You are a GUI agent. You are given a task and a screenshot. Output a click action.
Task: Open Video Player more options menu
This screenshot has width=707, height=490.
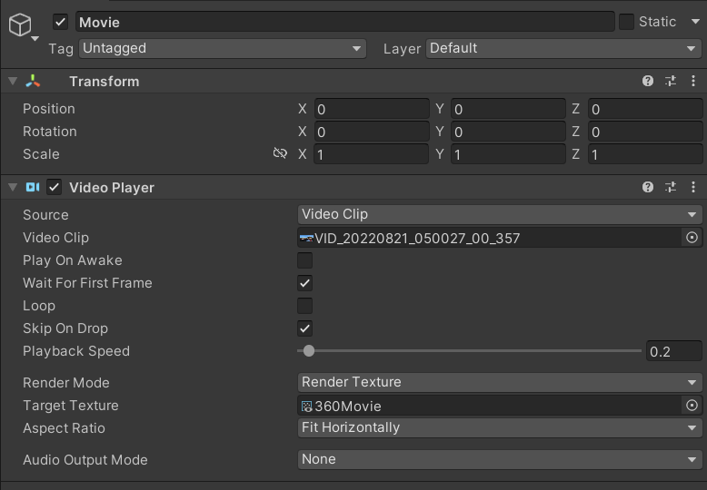point(693,187)
